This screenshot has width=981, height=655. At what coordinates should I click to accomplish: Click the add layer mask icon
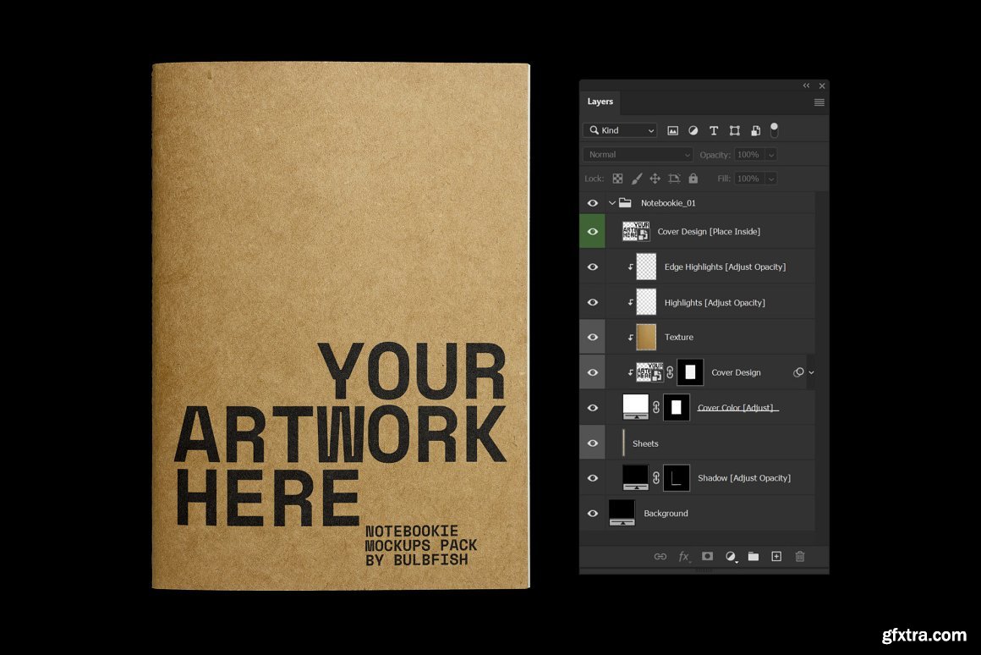pos(707,556)
